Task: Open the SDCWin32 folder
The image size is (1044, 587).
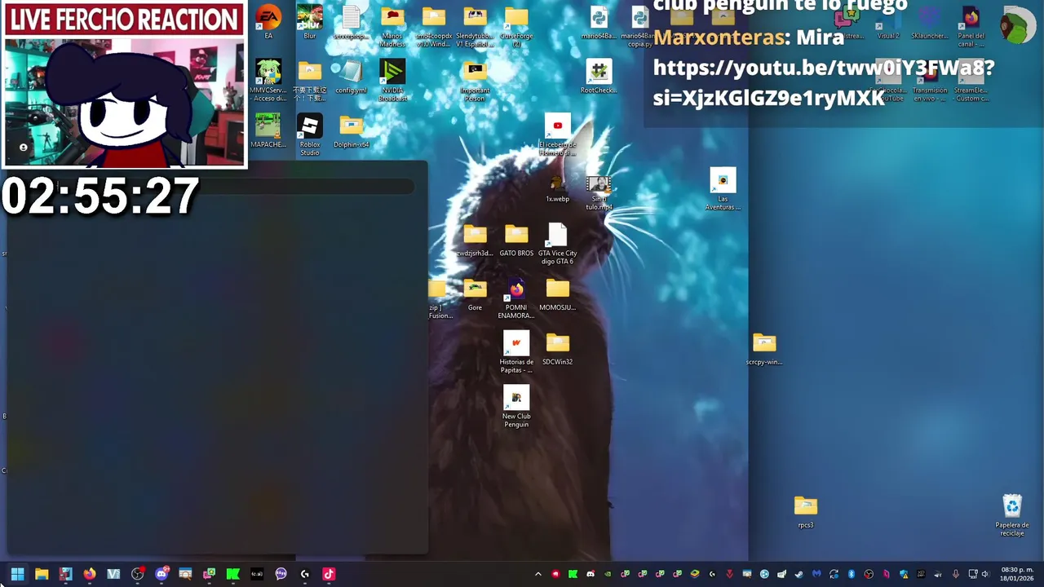Action: [x=558, y=348]
